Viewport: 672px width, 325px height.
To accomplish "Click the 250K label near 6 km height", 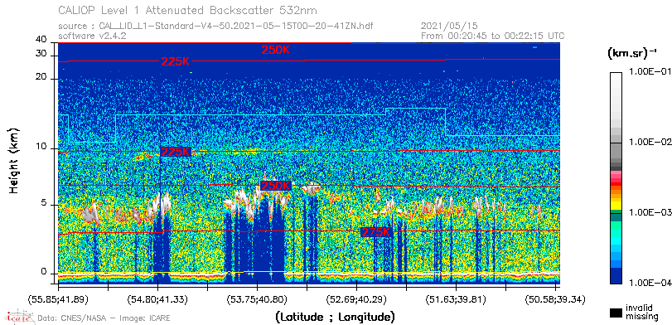I will pyautogui.click(x=276, y=186).
